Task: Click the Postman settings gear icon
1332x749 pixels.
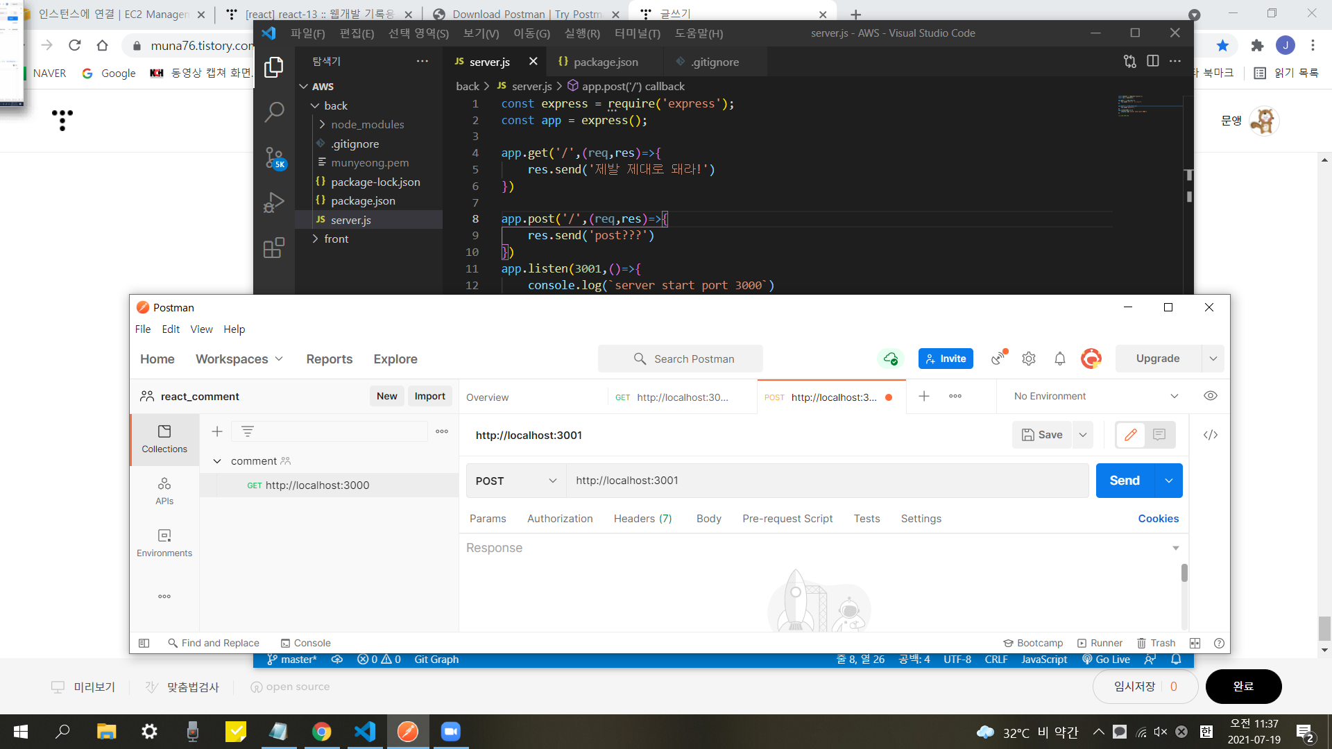Action: [1029, 359]
